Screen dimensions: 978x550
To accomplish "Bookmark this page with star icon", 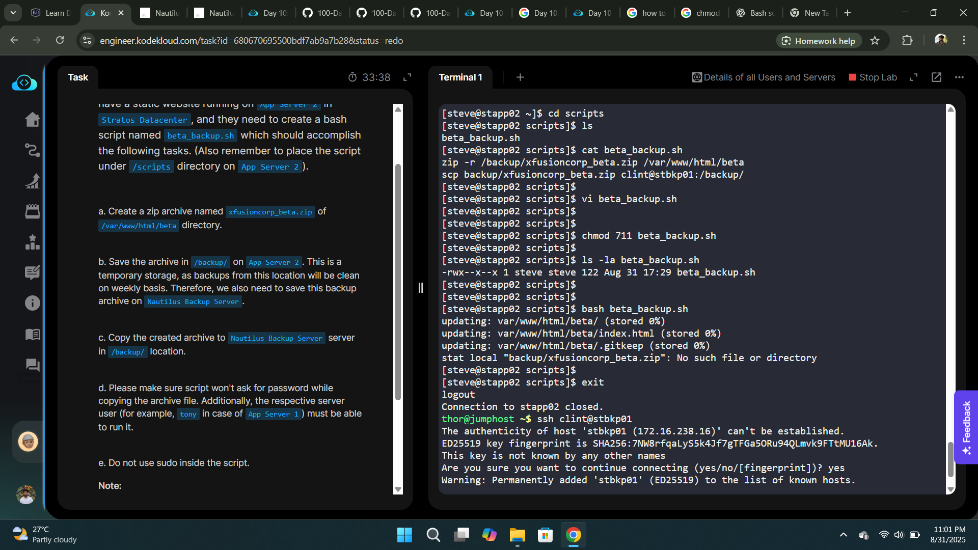I will tap(875, 41).
